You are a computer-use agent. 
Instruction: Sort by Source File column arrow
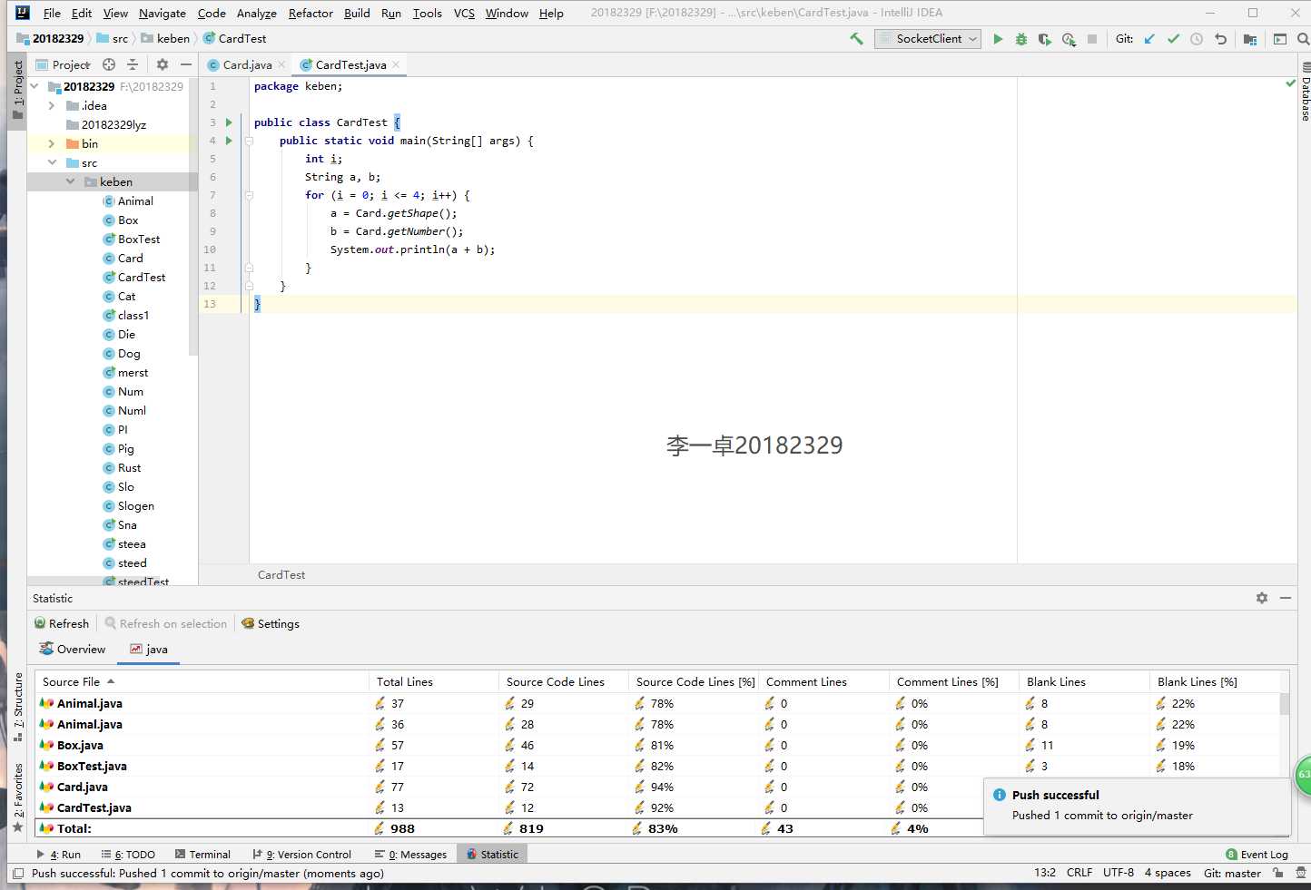point(111,681)
